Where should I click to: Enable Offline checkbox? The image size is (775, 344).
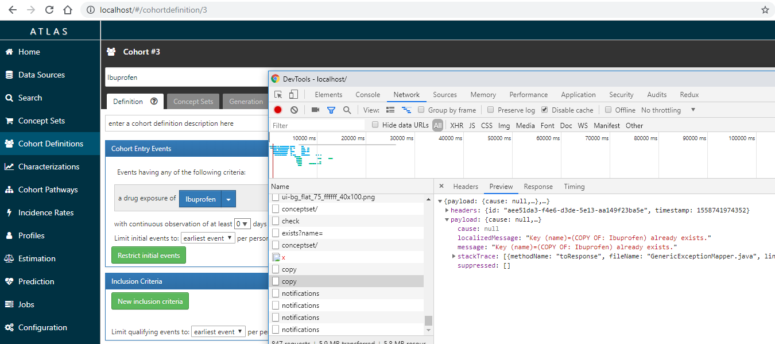click(x=609, y=110)
